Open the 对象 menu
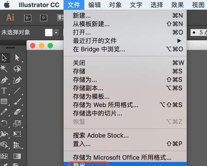This screenshot has width=207, height=166. 115,5
